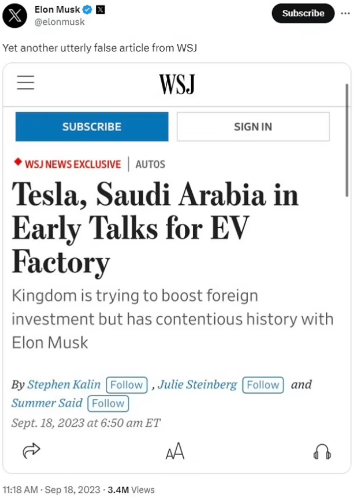Click the share arrow icon
The image size is (358, 497).
point(31,451)
